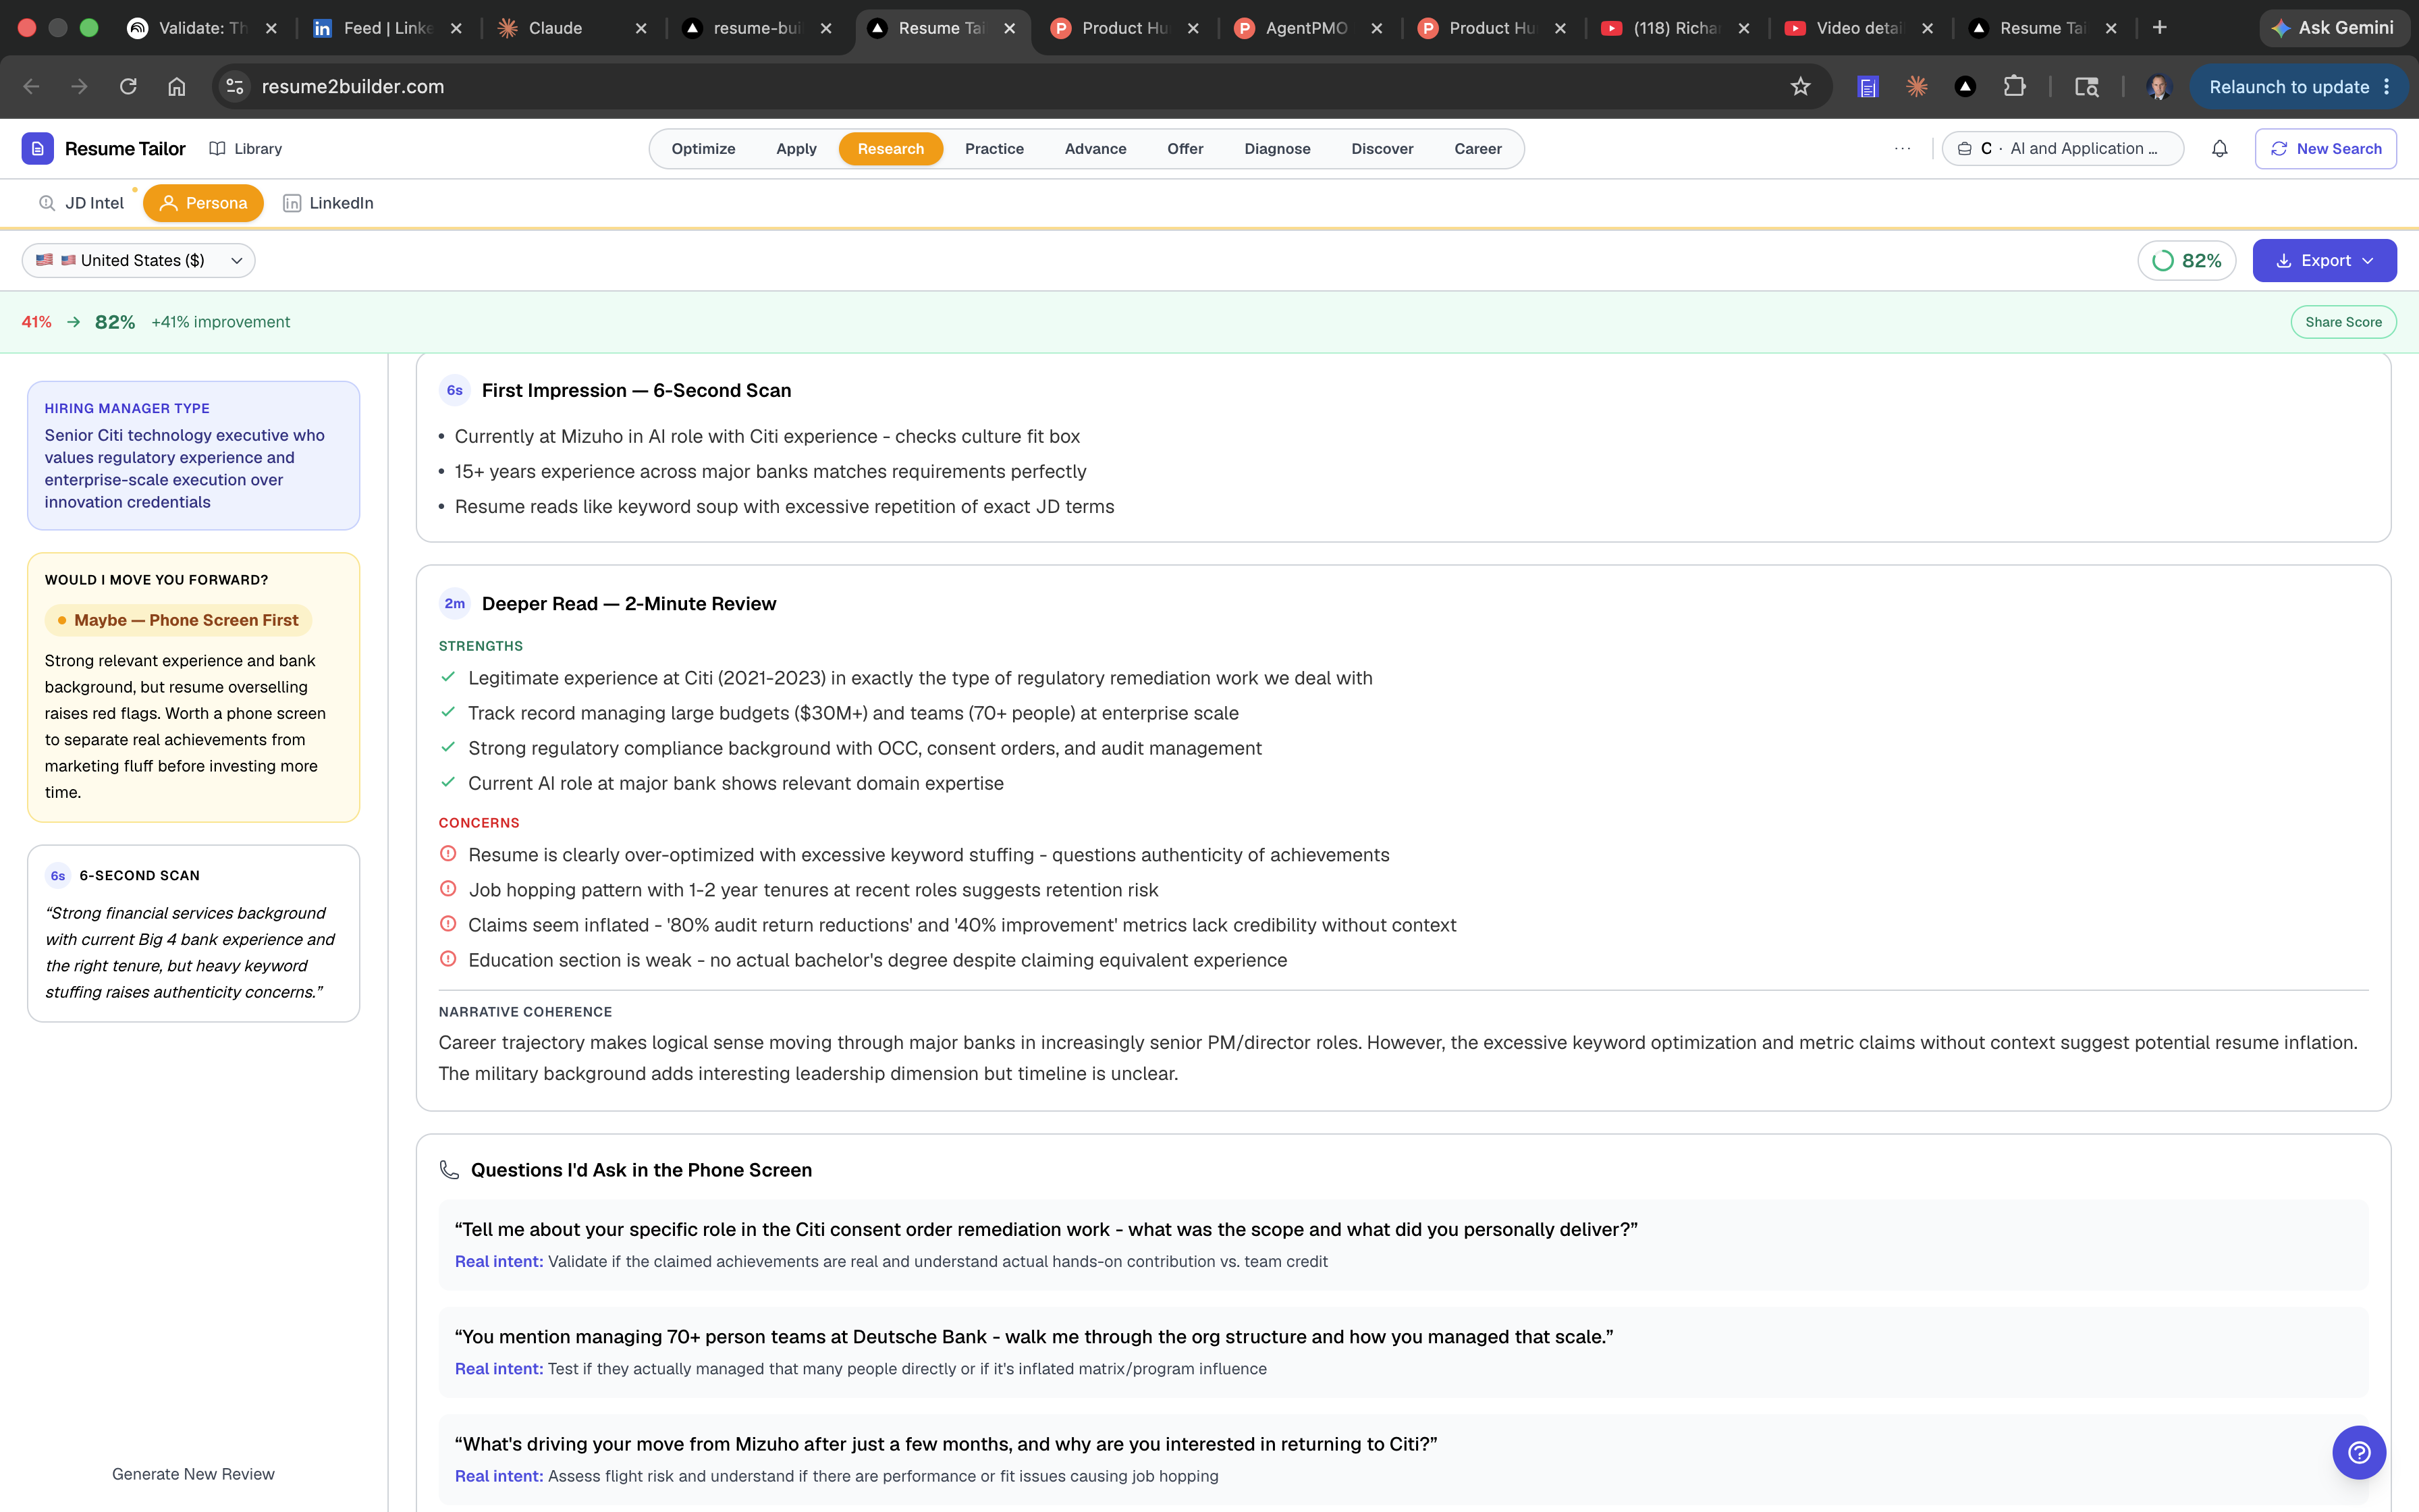Click Relaunch to update
The height and width of the screenshot is (1512, 2419).
point(2288,87)
